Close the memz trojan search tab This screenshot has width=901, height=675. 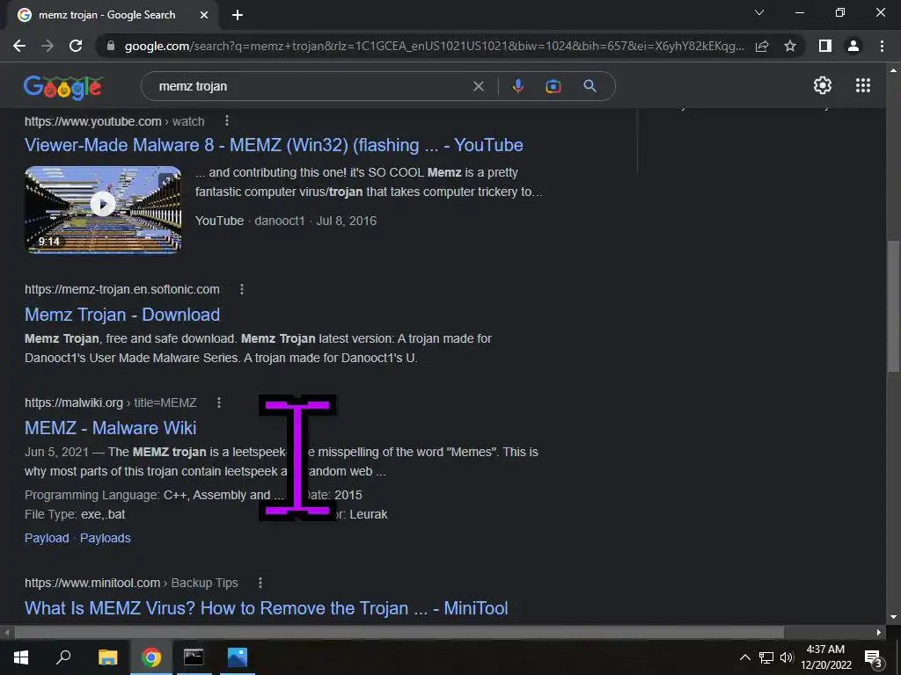pyautogui.click(x=204, y=15)
